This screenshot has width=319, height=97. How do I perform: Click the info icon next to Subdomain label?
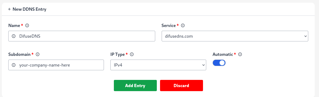coord(37,54)
